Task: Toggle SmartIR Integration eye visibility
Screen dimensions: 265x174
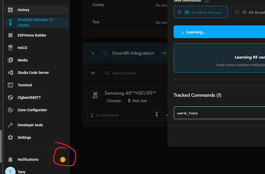Action: click(164, 53)
